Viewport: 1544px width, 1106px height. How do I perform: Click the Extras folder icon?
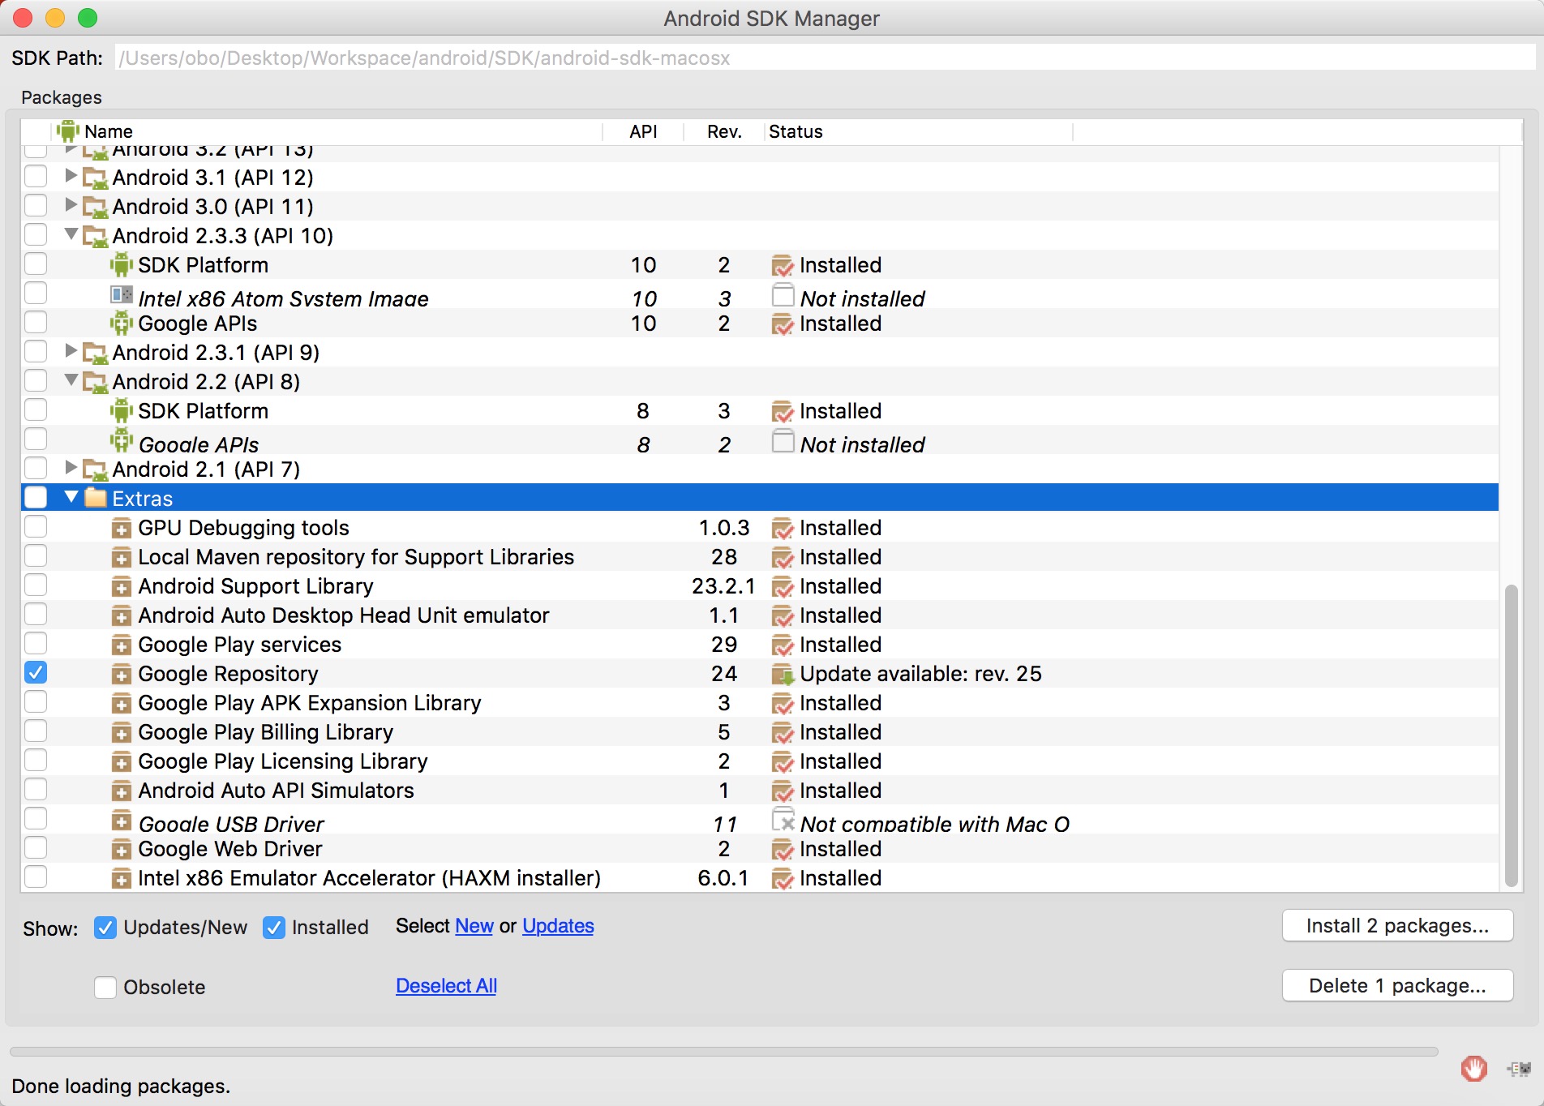coord(96,497)
